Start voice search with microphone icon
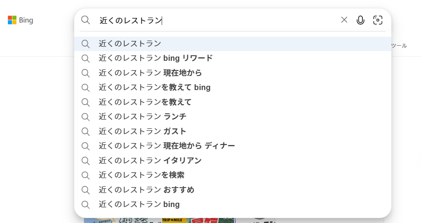421x223 pixels. [x=360, y=20]
